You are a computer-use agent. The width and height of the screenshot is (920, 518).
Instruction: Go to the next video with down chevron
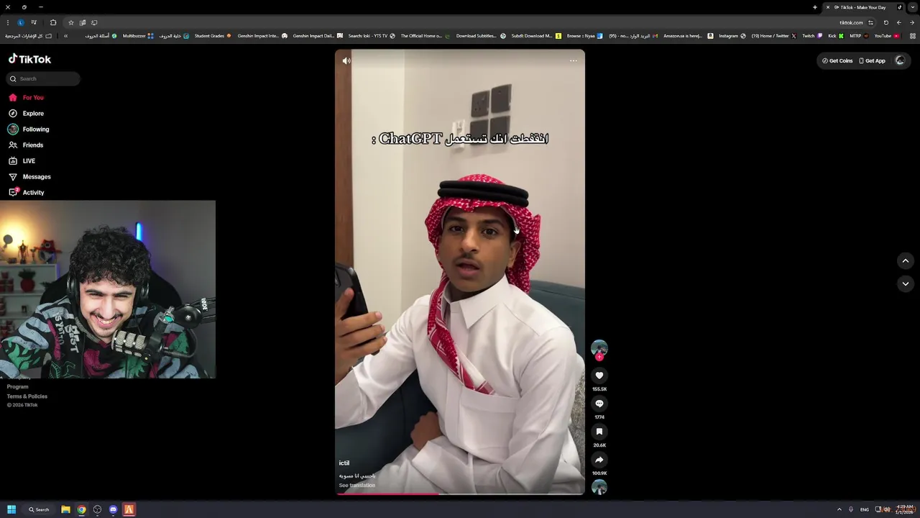906,283
